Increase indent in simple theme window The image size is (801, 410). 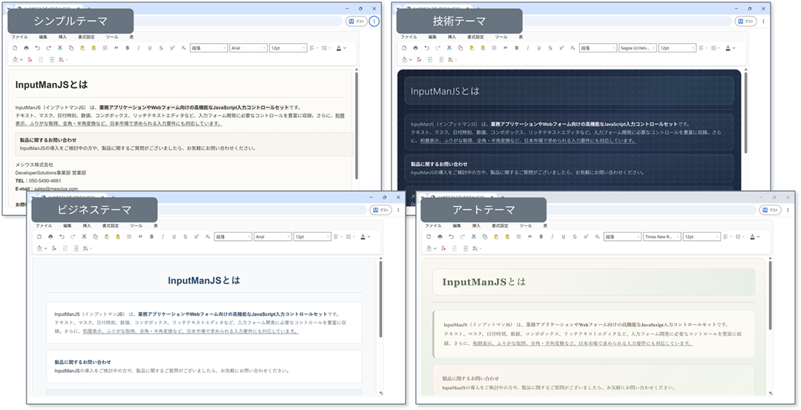(x=52, y=60)
